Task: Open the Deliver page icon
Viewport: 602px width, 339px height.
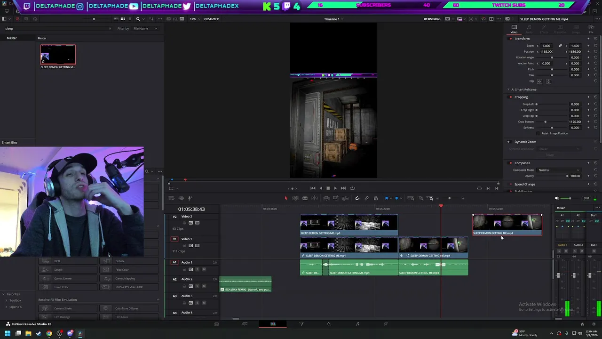Action: pyautogui.click(x=386, y=324)
